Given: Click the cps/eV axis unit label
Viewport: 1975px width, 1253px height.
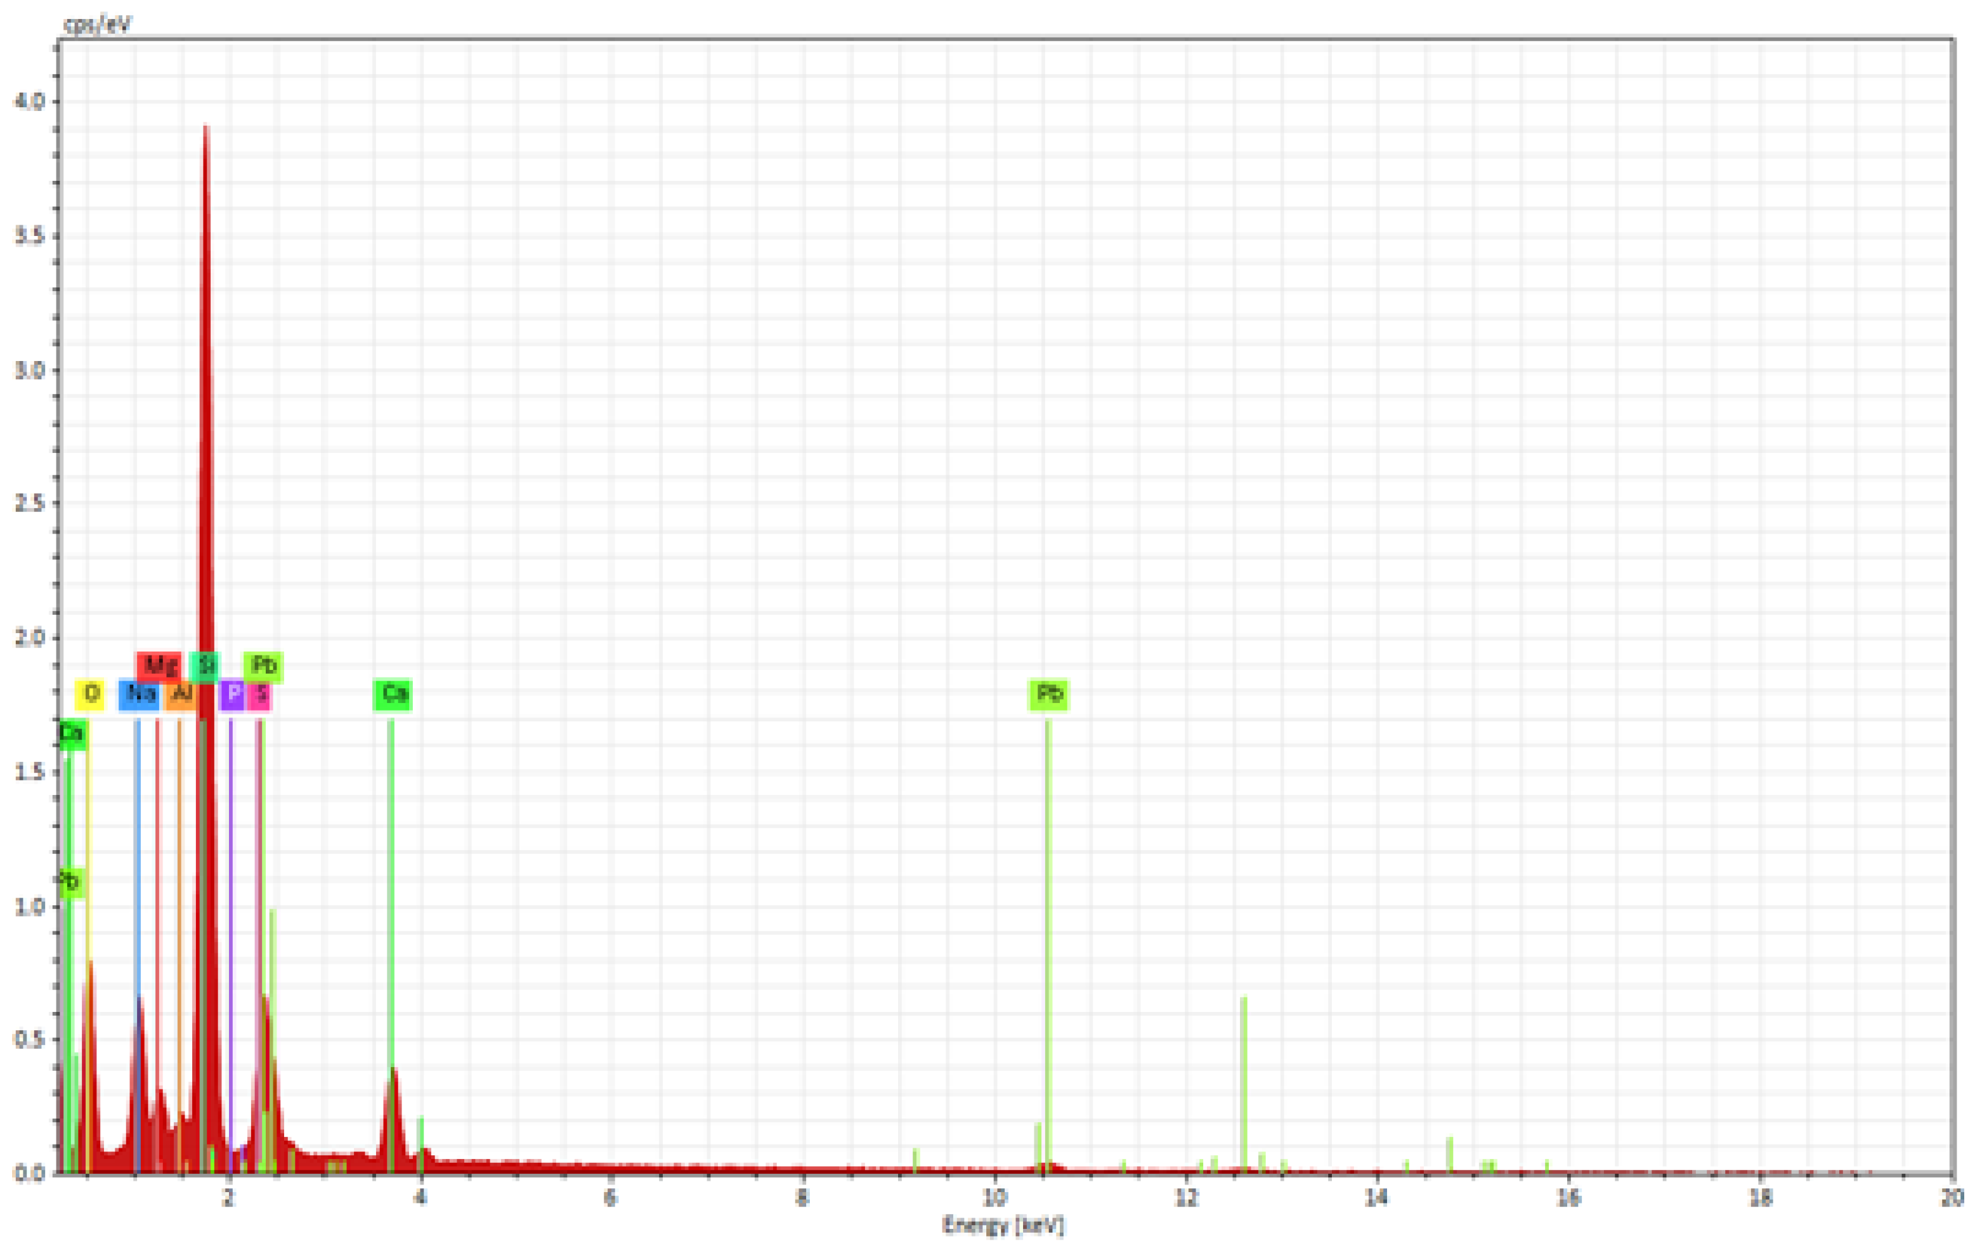Looking at the screenshot, I should click(98, 25).
